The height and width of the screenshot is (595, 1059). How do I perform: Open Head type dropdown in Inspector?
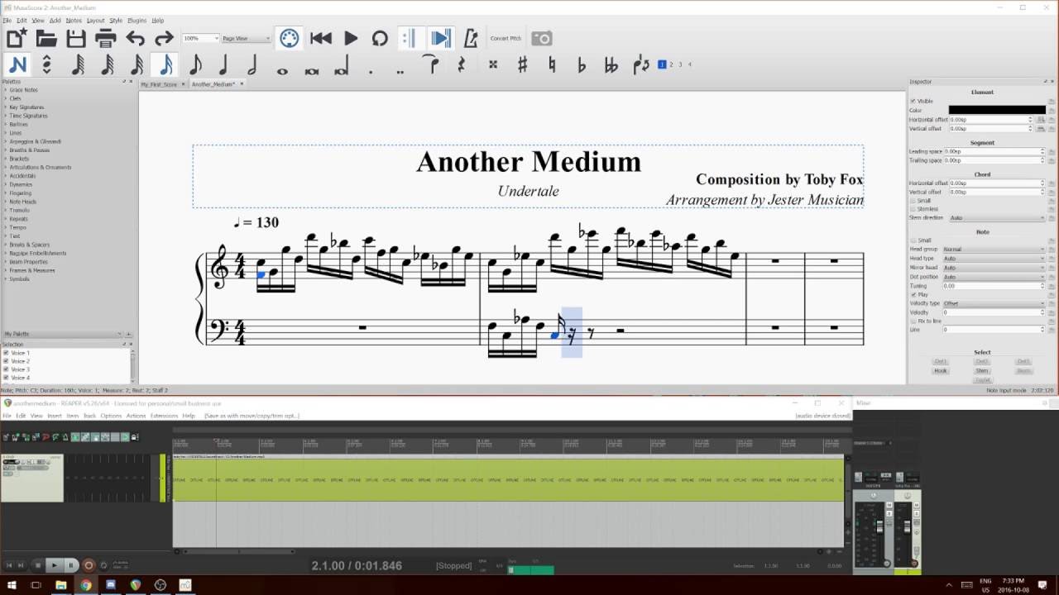994,258
